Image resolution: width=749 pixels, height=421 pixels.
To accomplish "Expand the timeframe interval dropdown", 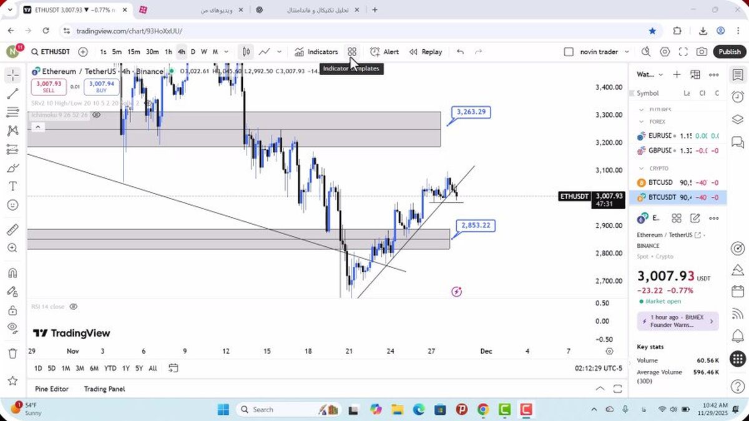I will click(x=226, y=52).
